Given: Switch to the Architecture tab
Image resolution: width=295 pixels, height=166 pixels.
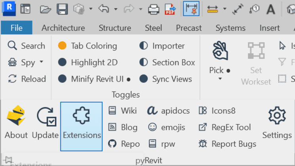Looking at the screenshot, I should click(x=63, y=28).
